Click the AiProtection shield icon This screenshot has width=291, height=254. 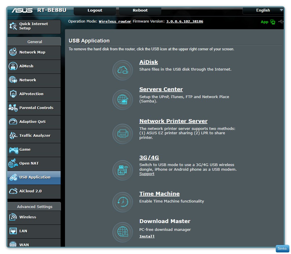coord(13,94)
